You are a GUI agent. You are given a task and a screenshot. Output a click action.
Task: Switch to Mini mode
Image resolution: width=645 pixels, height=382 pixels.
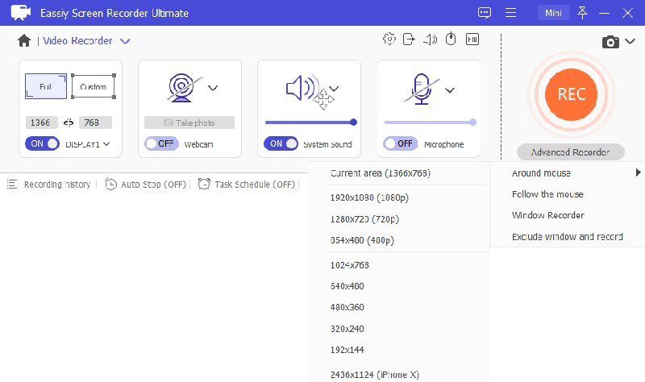point(553,13)
